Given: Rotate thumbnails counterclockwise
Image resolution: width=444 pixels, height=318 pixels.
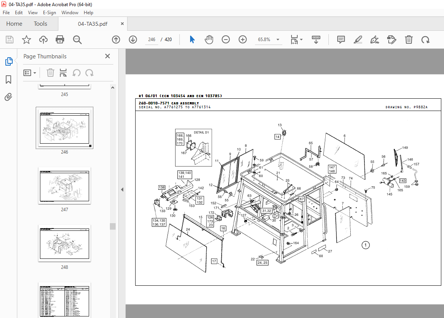Looking at the screenshot, I should 76,73.
